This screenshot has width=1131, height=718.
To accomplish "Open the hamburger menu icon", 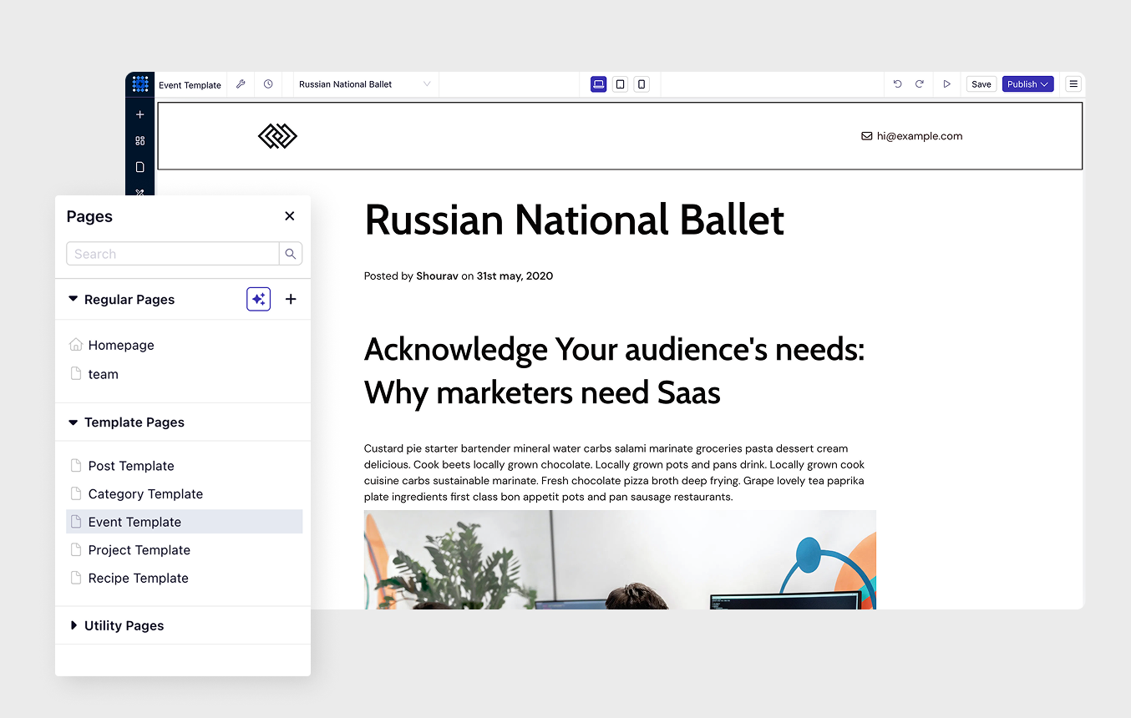I will [x=1073, y=84].
